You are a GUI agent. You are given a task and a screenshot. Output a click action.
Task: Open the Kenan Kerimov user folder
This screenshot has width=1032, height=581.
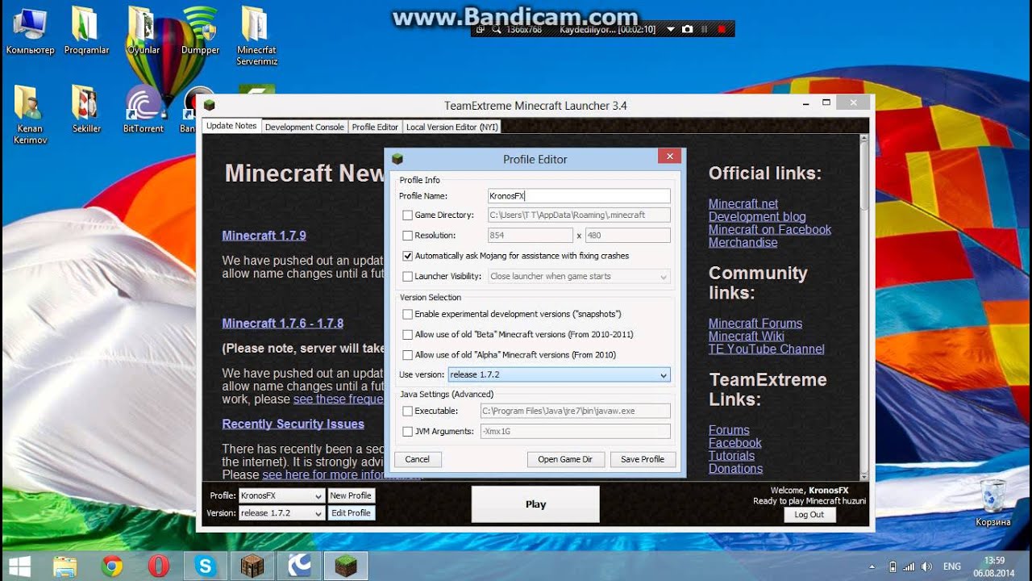pyautogui.click(x=30, y=115)
